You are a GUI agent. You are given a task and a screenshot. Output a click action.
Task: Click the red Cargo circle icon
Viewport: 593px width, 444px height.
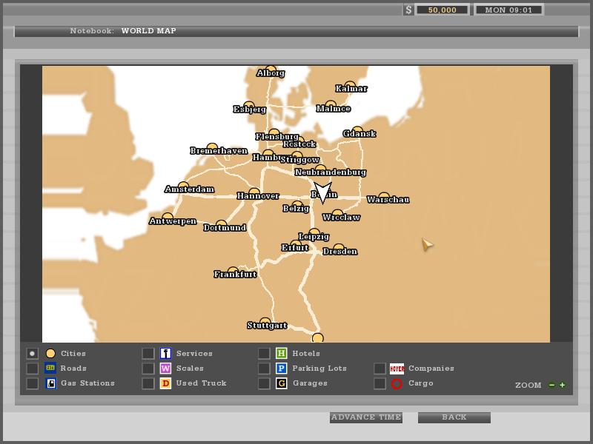[397, 383]
